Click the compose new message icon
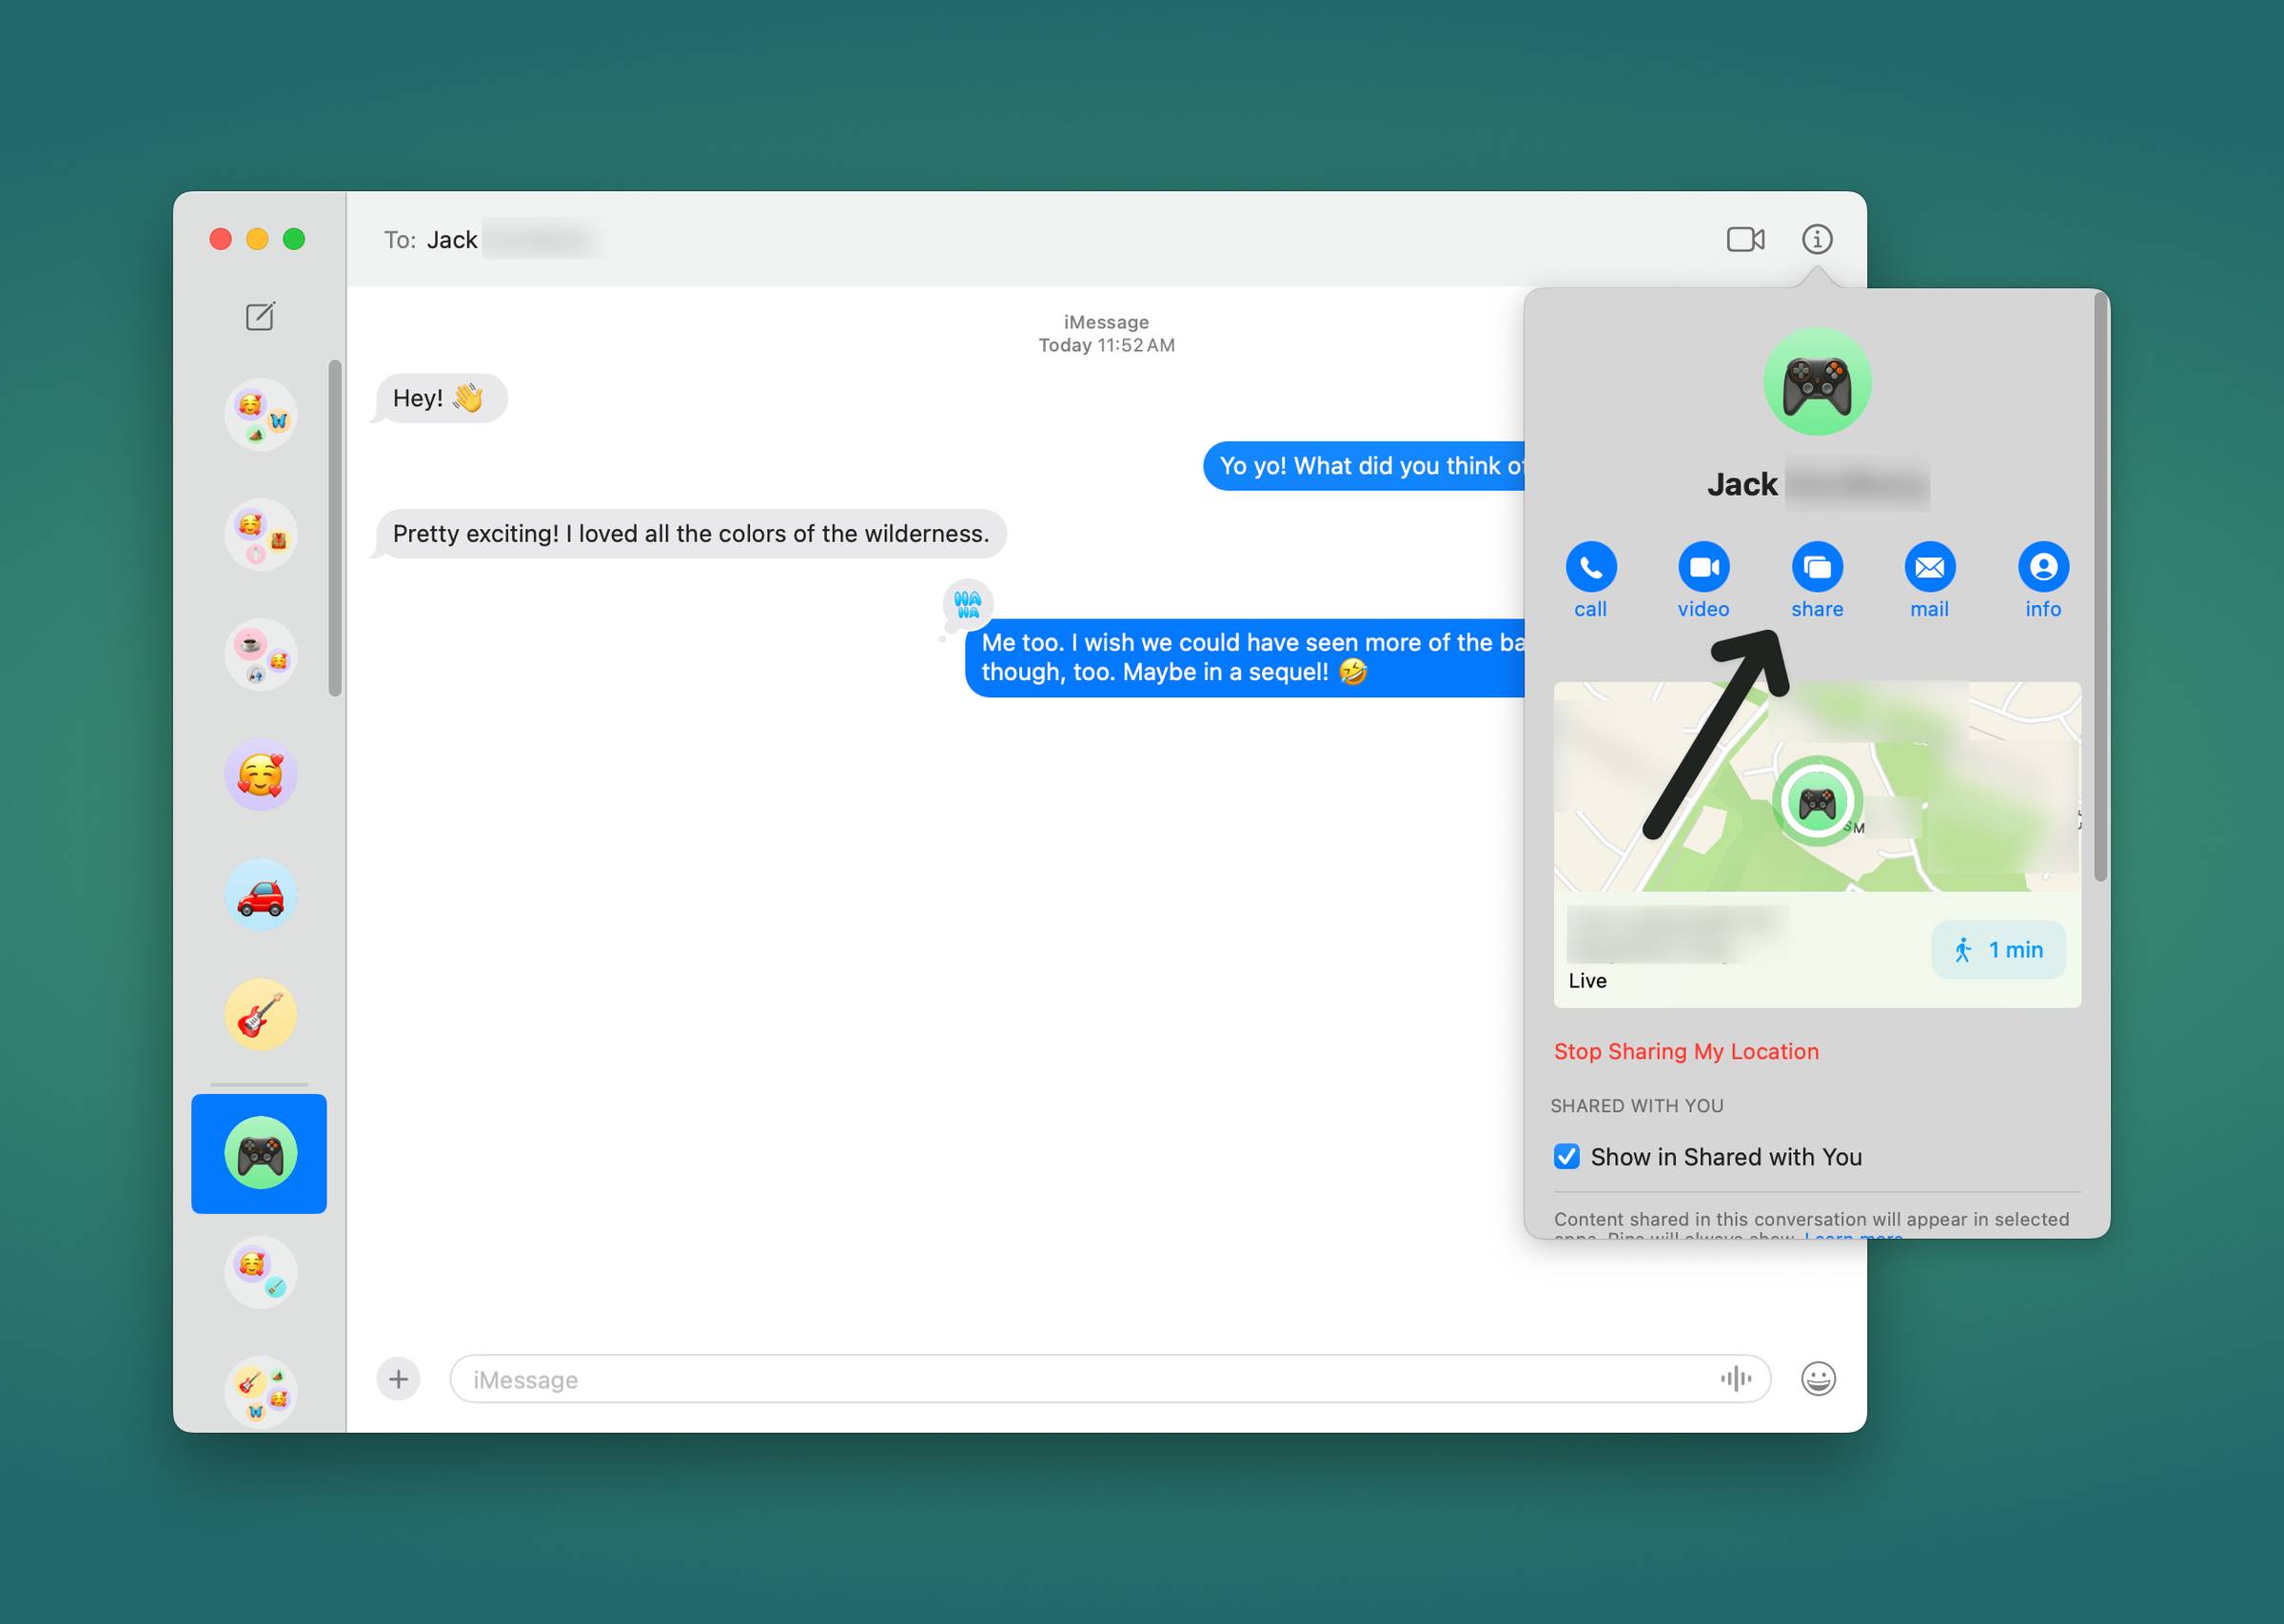This screenshot has width=2284, height=1624. click(259, 317)
